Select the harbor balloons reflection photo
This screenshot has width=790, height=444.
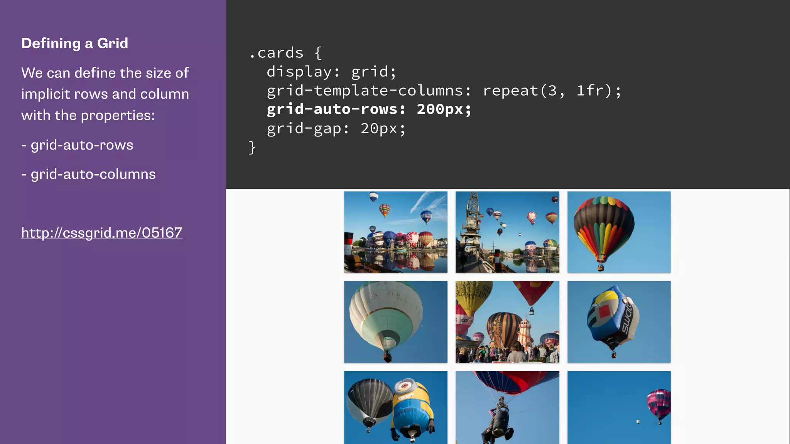click(x=396, y=232)
